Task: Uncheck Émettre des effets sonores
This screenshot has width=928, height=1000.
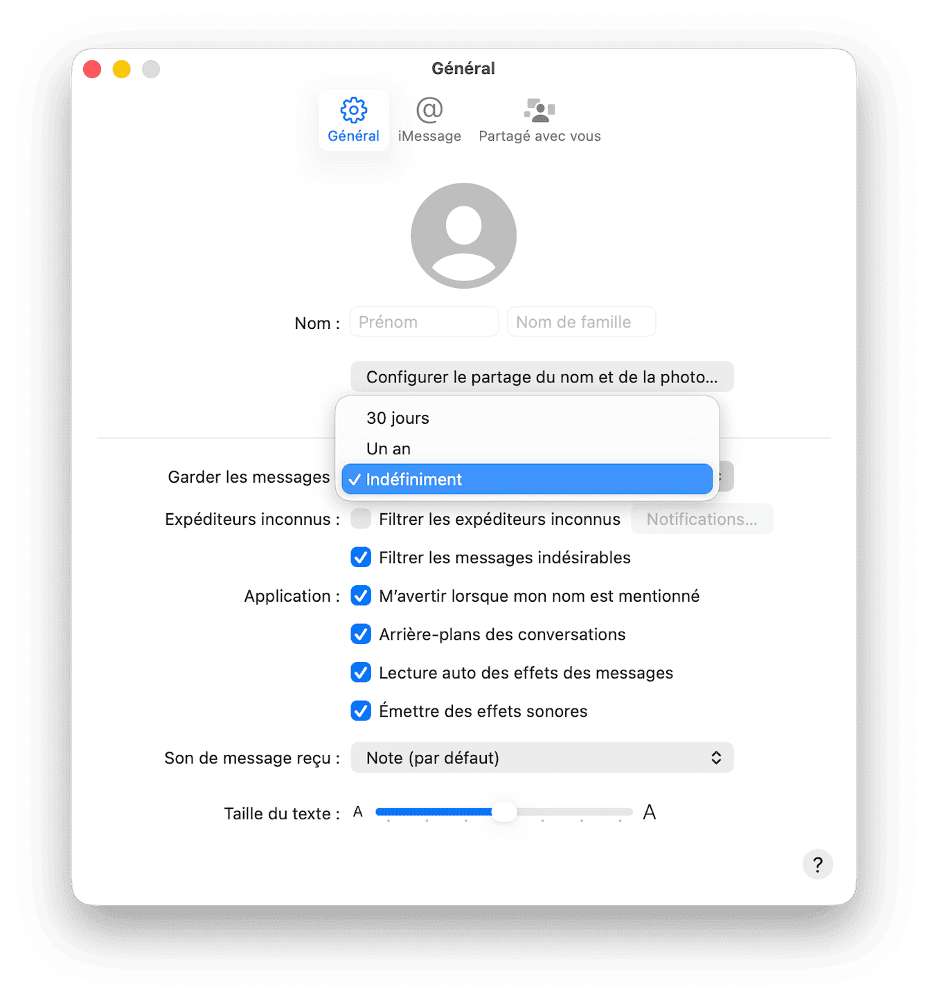Action: (361, 711)
